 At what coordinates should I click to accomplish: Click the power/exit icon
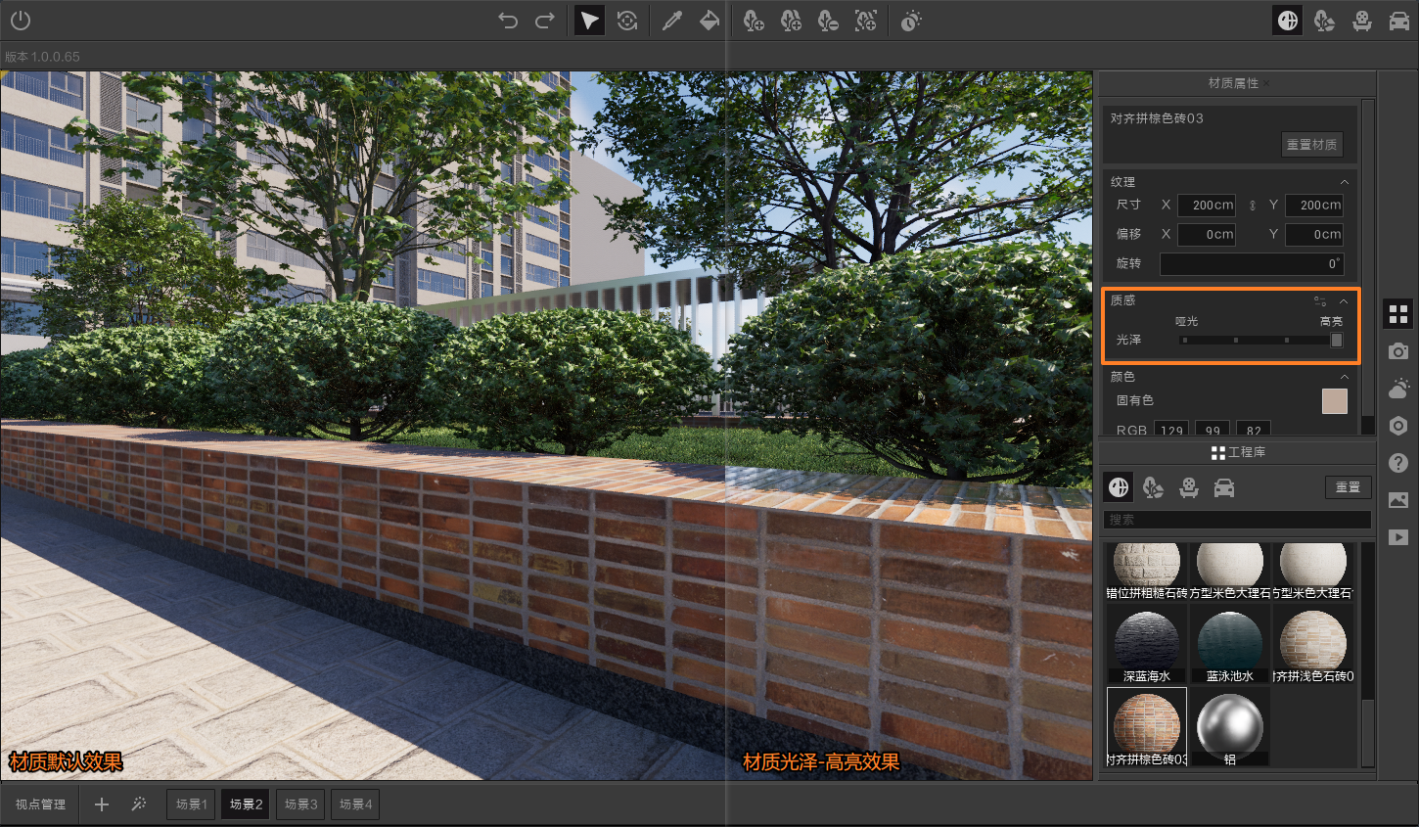21,21
